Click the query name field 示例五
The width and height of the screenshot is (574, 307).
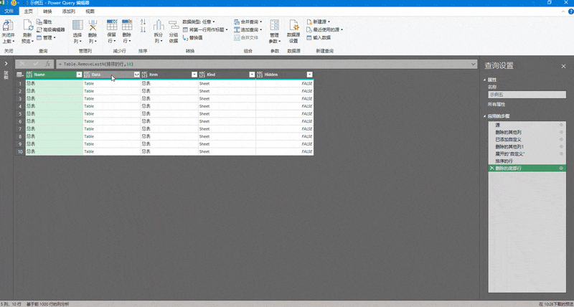pos(525,94)
